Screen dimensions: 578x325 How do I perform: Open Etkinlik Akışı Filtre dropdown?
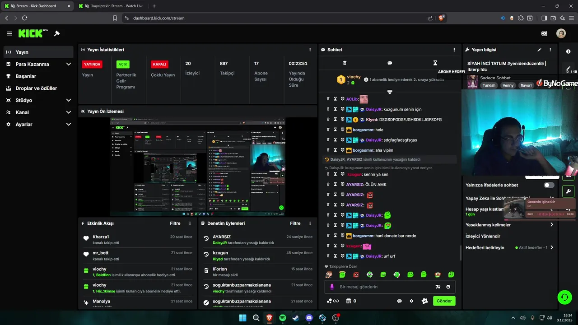click(x=175, y=223)
